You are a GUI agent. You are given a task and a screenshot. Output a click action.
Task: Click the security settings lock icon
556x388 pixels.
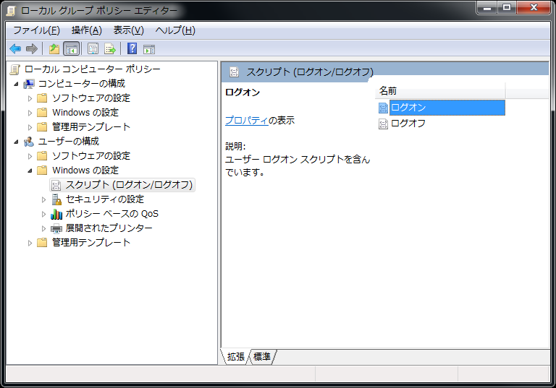56,199
